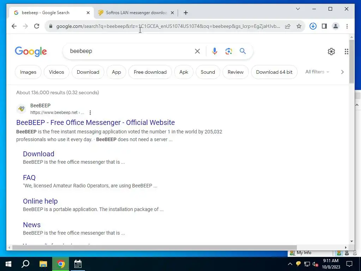Screen dimensions: 361x271
Task: Open the News sitelink
Action: 32,225
